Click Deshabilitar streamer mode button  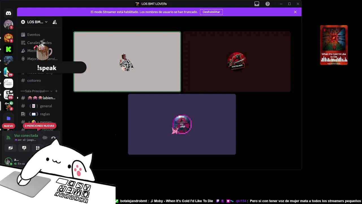pos(211,12)
